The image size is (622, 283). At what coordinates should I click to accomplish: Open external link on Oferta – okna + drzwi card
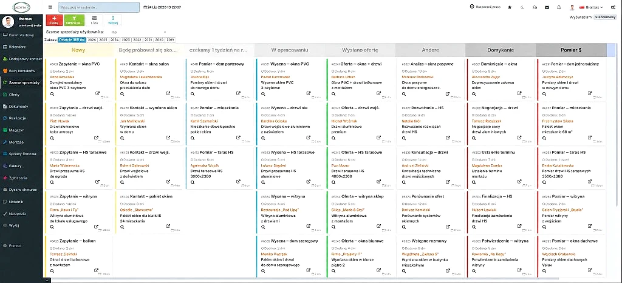pos(379,93)
